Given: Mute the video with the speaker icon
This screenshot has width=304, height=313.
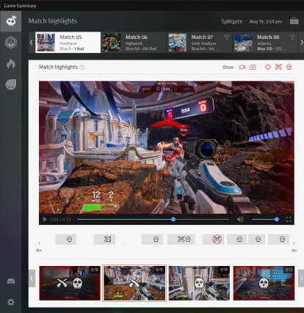Looking at the screenshot, I should pos(240,219).
